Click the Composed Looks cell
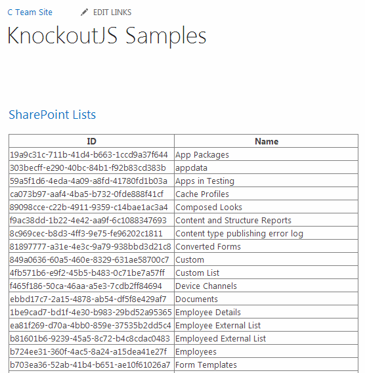The image size is (365, 373). tap(267, 207)
